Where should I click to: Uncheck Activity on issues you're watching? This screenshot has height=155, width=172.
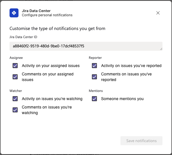coord(15,99)
